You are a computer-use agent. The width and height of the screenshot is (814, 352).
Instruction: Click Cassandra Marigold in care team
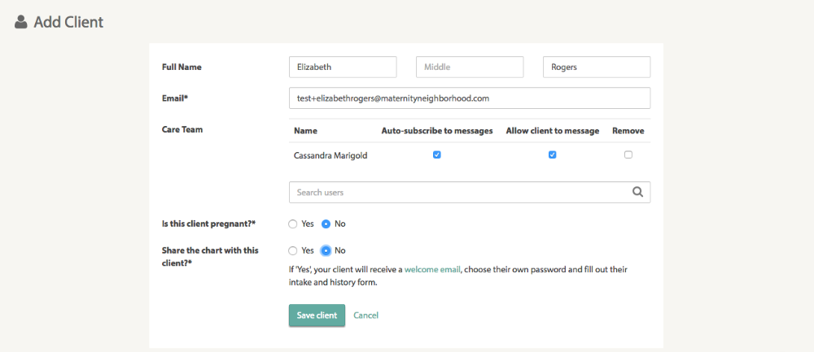(x=330, y=155)
